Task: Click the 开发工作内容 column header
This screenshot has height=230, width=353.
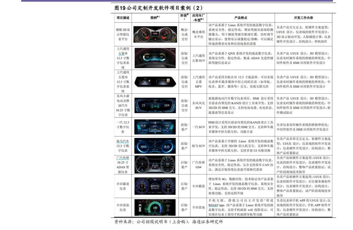Action: (303, 18)
